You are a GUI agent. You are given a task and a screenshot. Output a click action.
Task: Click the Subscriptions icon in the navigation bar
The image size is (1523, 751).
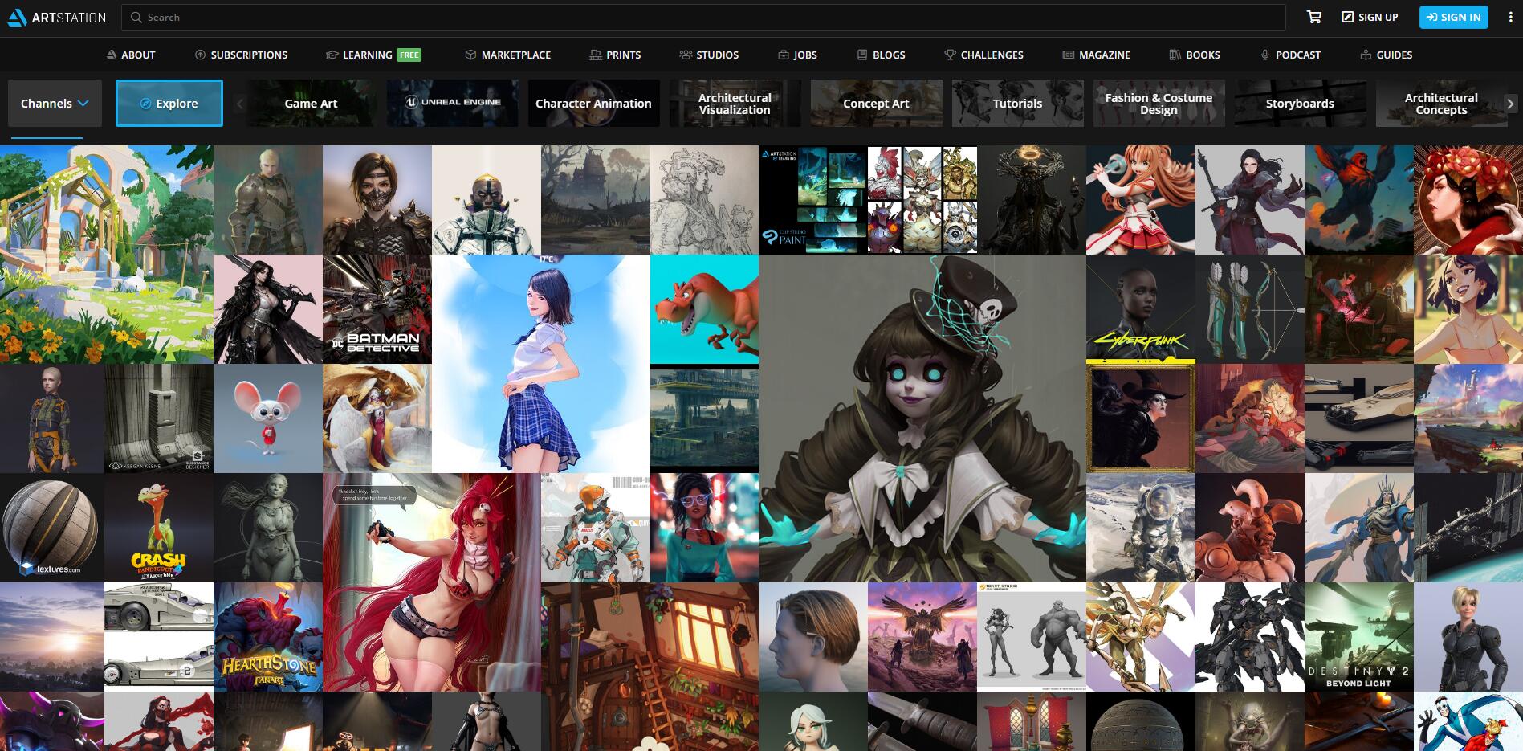tap(200, 55)
